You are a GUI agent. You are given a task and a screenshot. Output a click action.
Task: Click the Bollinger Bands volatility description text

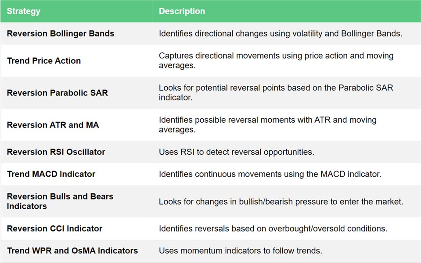pyautogui.click(x=281, y=33)
